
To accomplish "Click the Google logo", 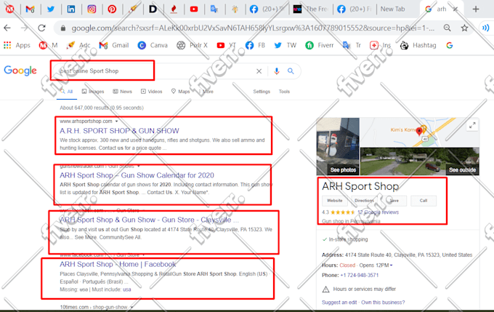I will [20, 71].
